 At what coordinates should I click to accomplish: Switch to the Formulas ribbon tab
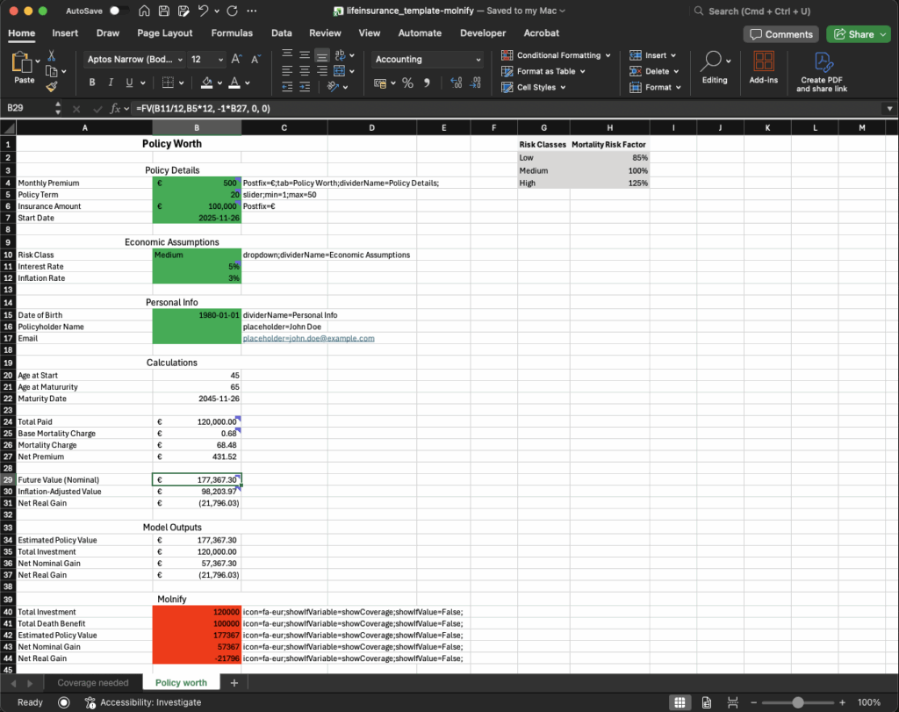pos(232,32)
